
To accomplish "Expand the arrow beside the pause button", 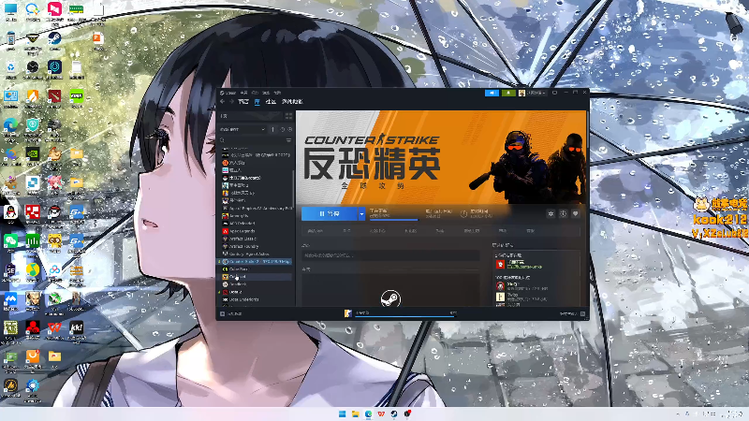I will [x=361, y=214].
